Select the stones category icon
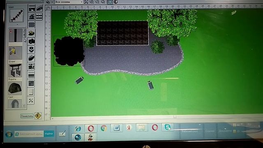This screenshot has width=263, height=148. [31, 33]
